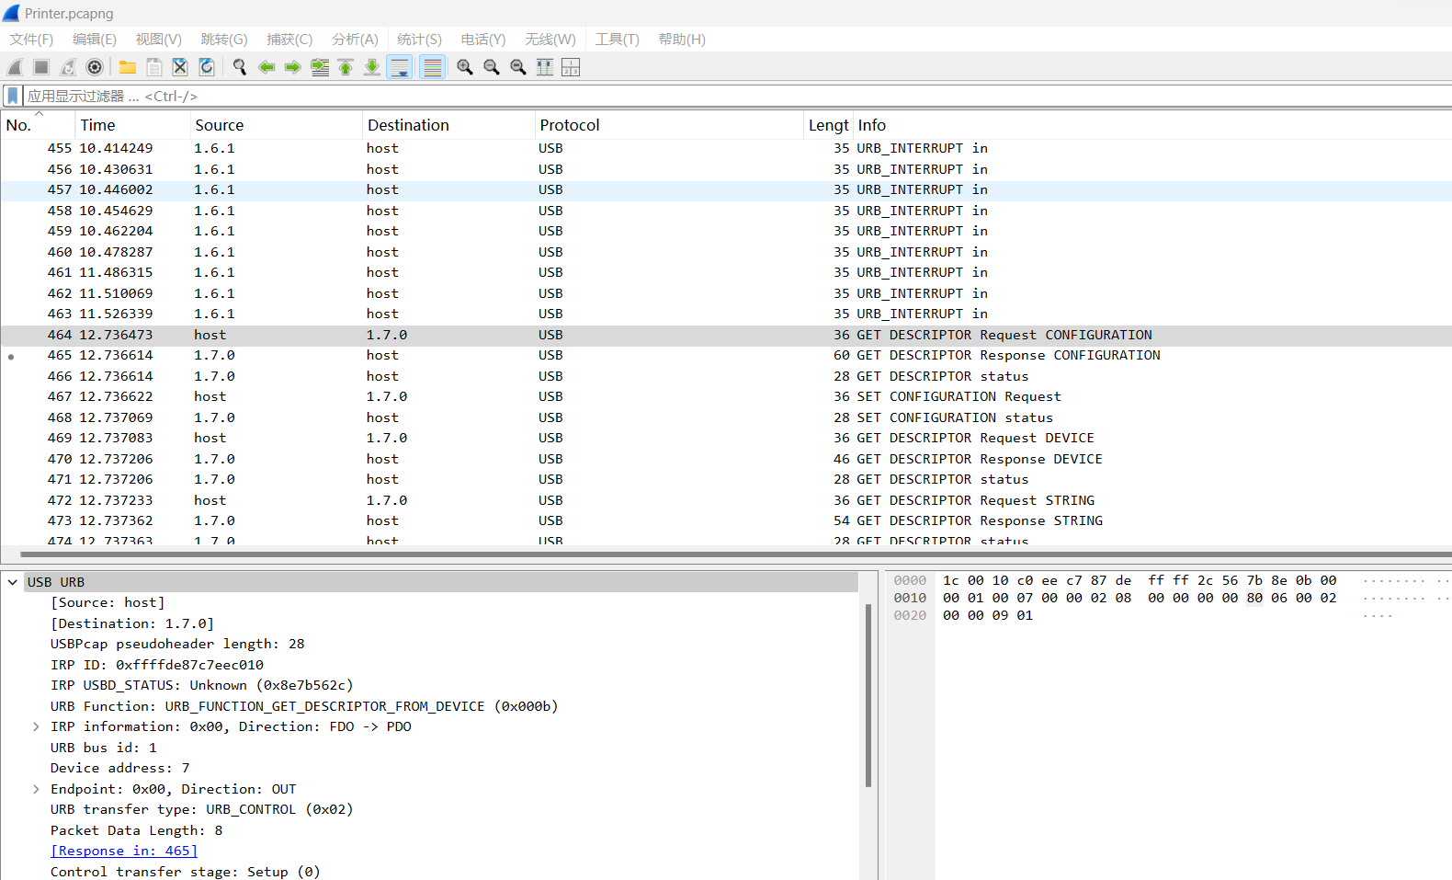Open the 电话(Y) menu
1452x880 pixels.
tap(483, 40)
